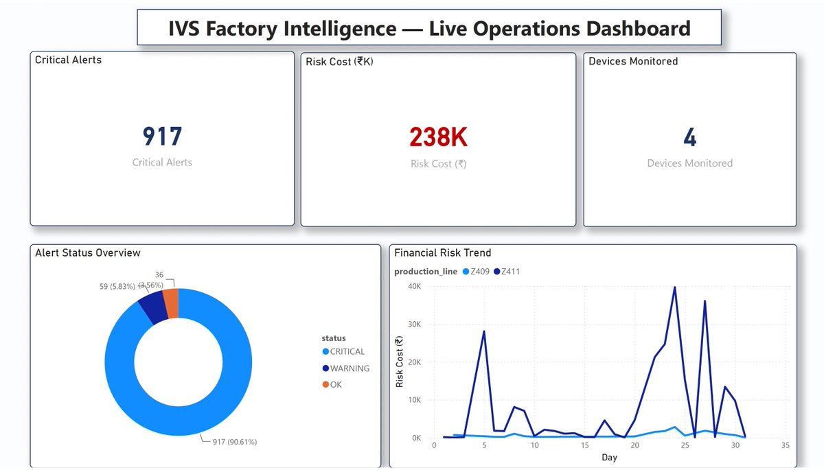This screenshot has height=470, width=824.
Task: Select the Z409 production line legend
Action: coord(476,271)
